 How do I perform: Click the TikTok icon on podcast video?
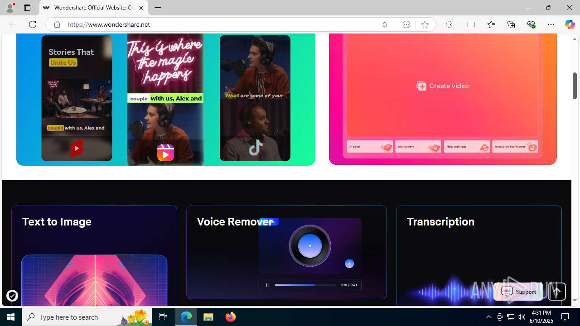pyautogui.click(x=255, y=148)
